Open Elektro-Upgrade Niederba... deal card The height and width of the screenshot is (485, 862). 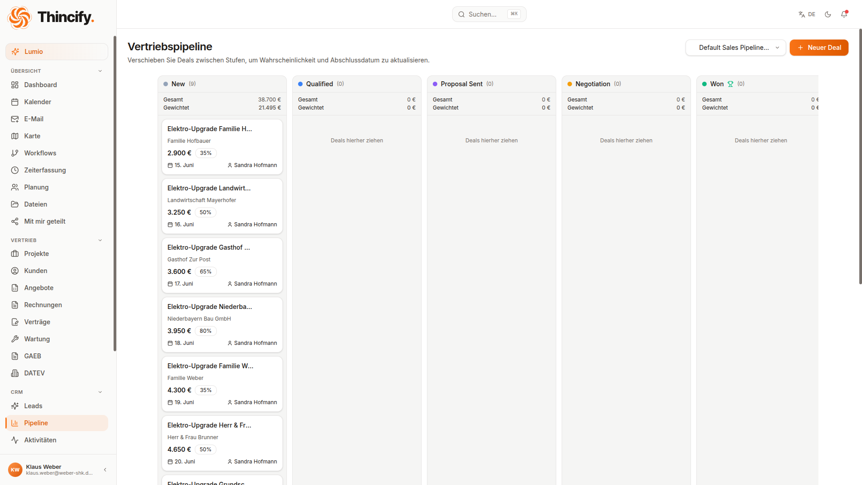click(x=222, y=325)
